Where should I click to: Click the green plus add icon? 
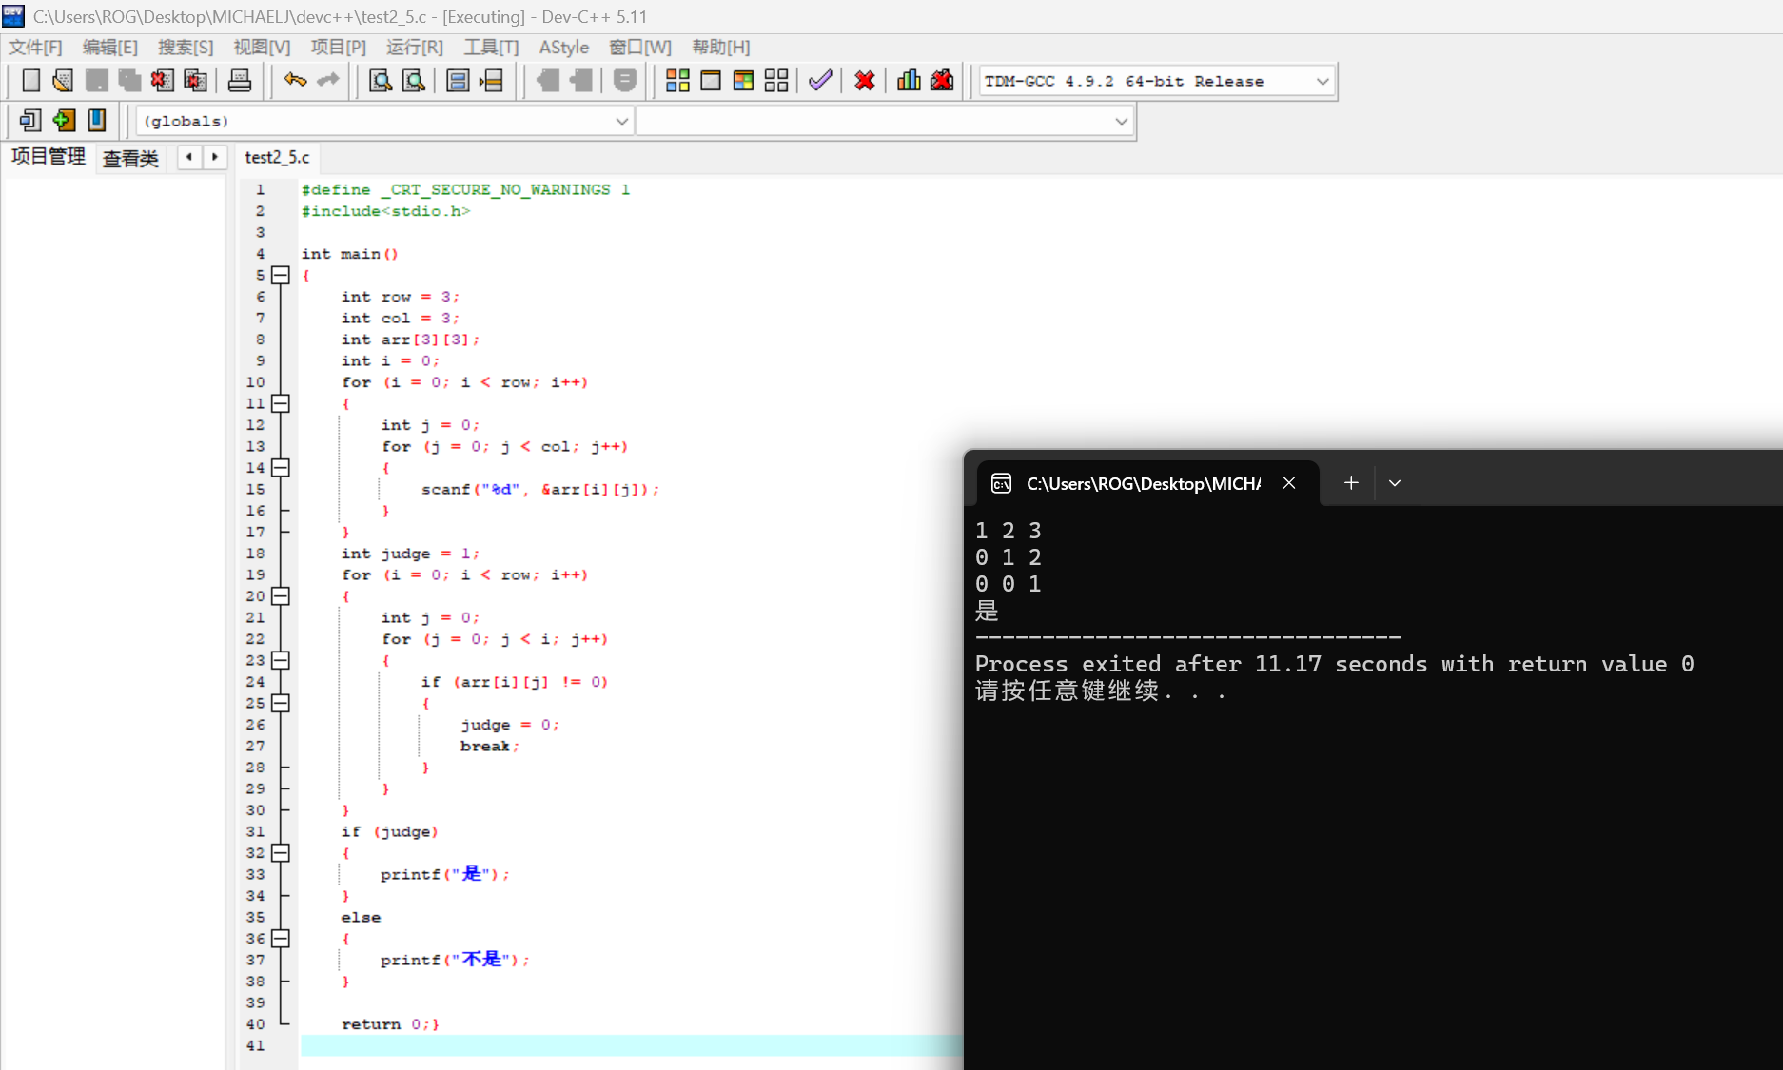[64, 121]
